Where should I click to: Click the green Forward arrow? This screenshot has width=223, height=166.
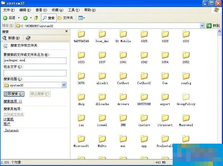[x=25, y=18]
